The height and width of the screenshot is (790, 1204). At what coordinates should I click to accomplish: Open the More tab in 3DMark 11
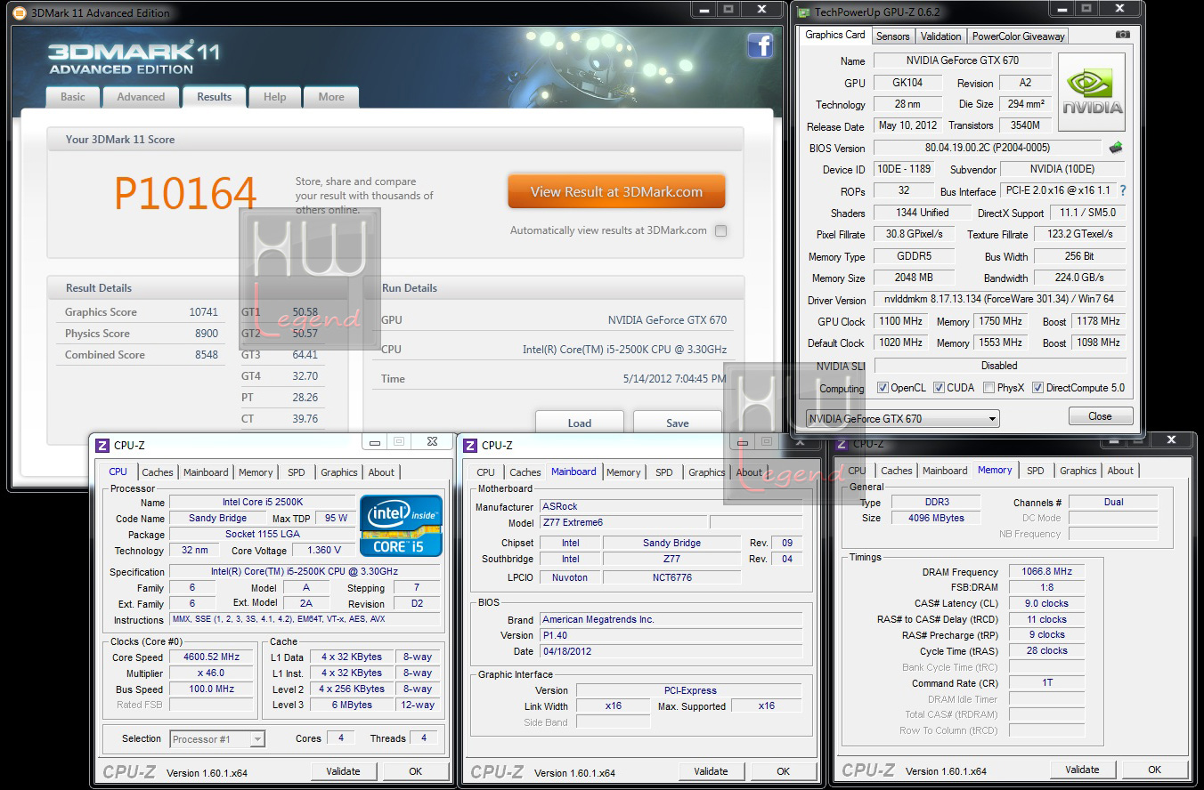coord(331,97)
